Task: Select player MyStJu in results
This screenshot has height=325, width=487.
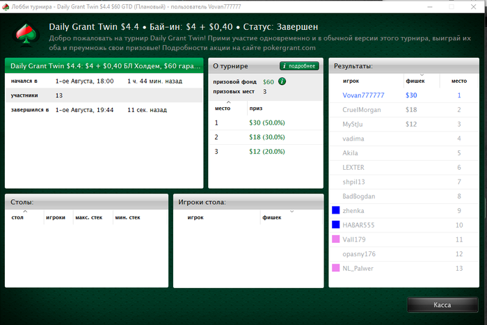Action: (x=404, y=125)
